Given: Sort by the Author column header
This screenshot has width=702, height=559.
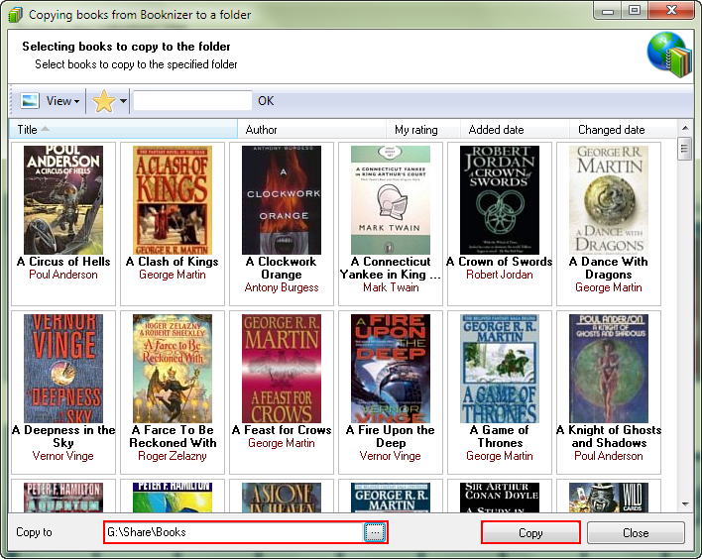Looking at the screenshot, I should coord(311,130).
